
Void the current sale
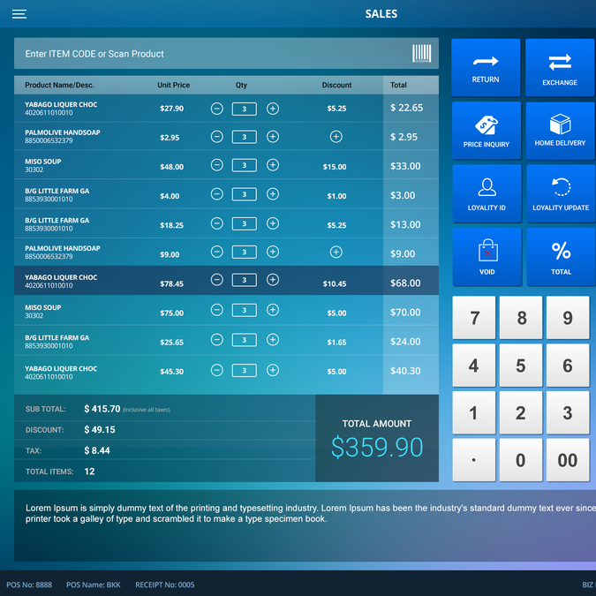486,257
